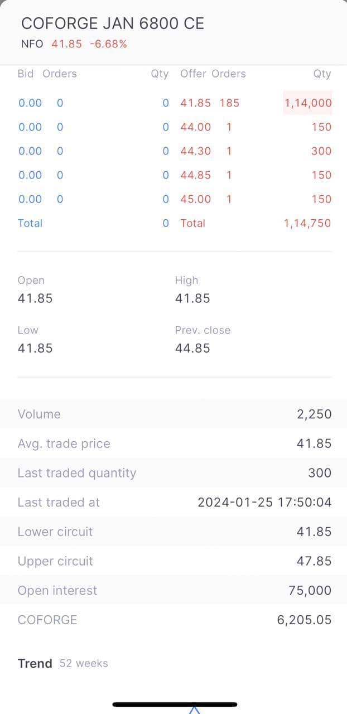Screen dimensions: 347x714
Task: Select the 44.00 offer price
Action: click(196, 127)
